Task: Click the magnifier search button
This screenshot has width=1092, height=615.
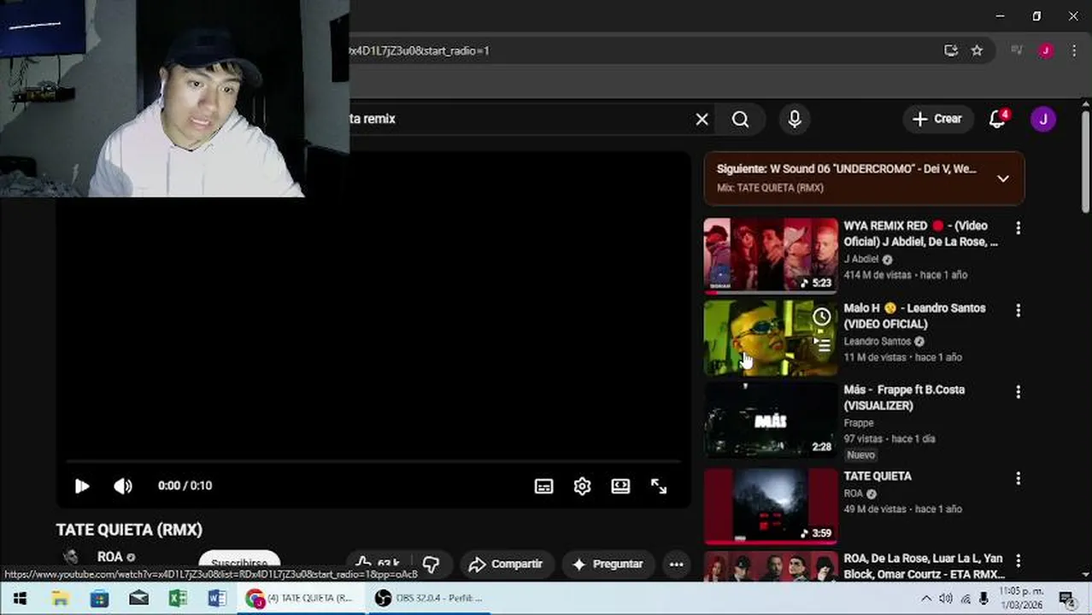Action: click(x=741, y=120)
